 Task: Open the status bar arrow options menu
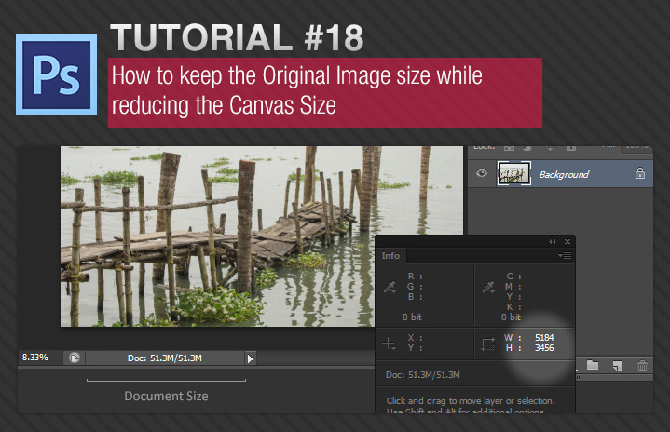pos(250,358)
